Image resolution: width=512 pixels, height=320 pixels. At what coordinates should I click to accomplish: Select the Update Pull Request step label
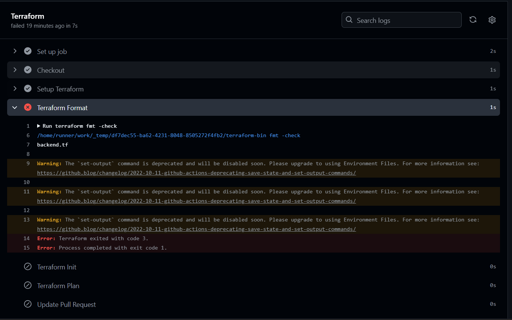(66, 304)
